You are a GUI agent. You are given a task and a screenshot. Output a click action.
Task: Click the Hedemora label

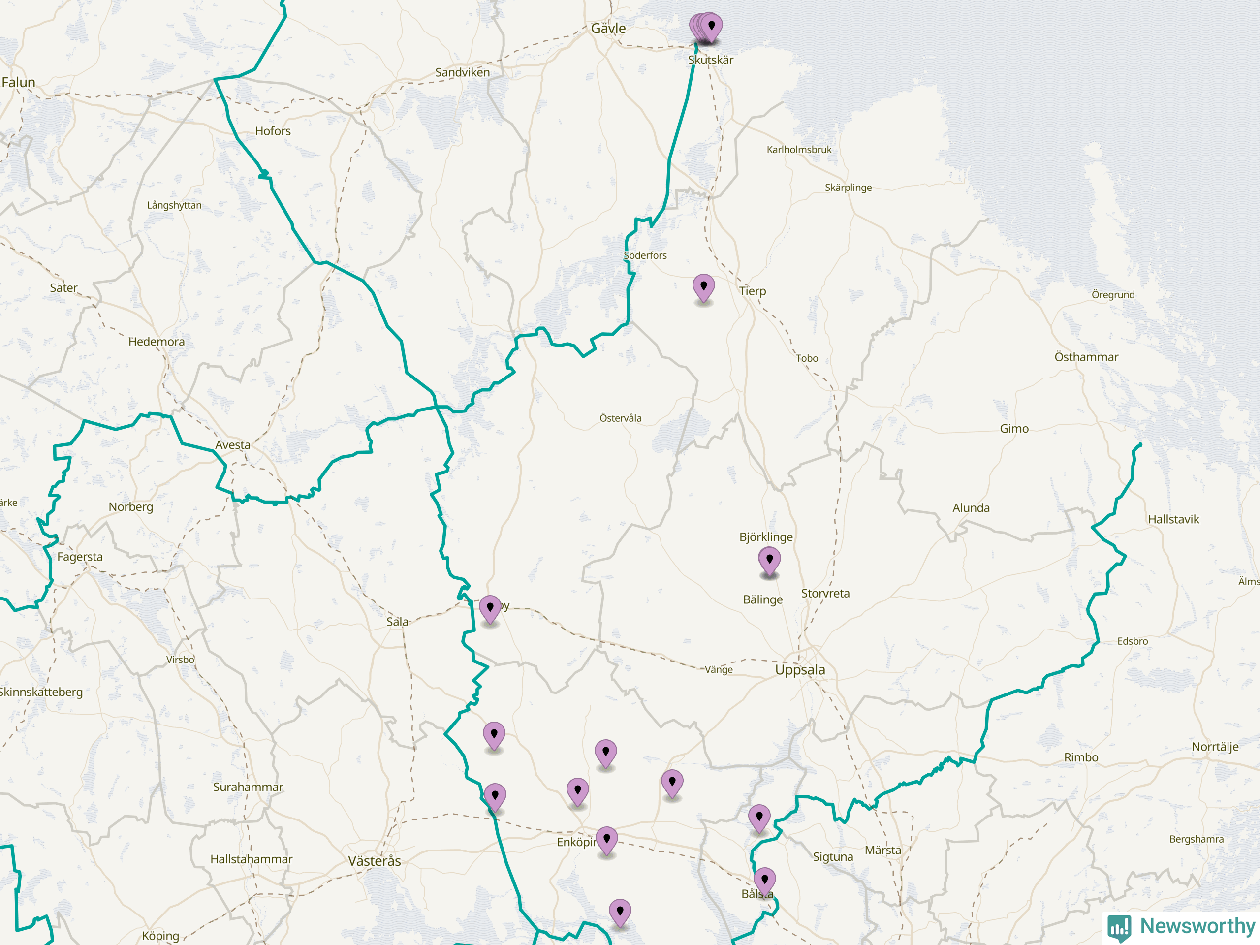coord(157,342)
